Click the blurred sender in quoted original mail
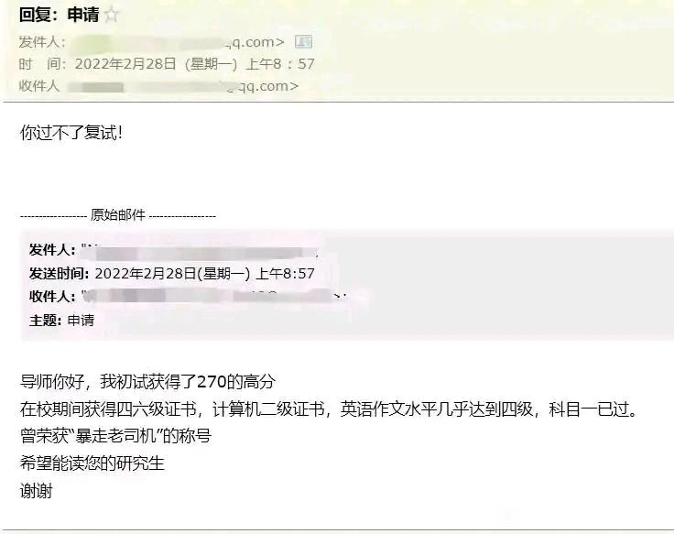The width and height of the screenshot is (674, 534). (x=200, y=251)
